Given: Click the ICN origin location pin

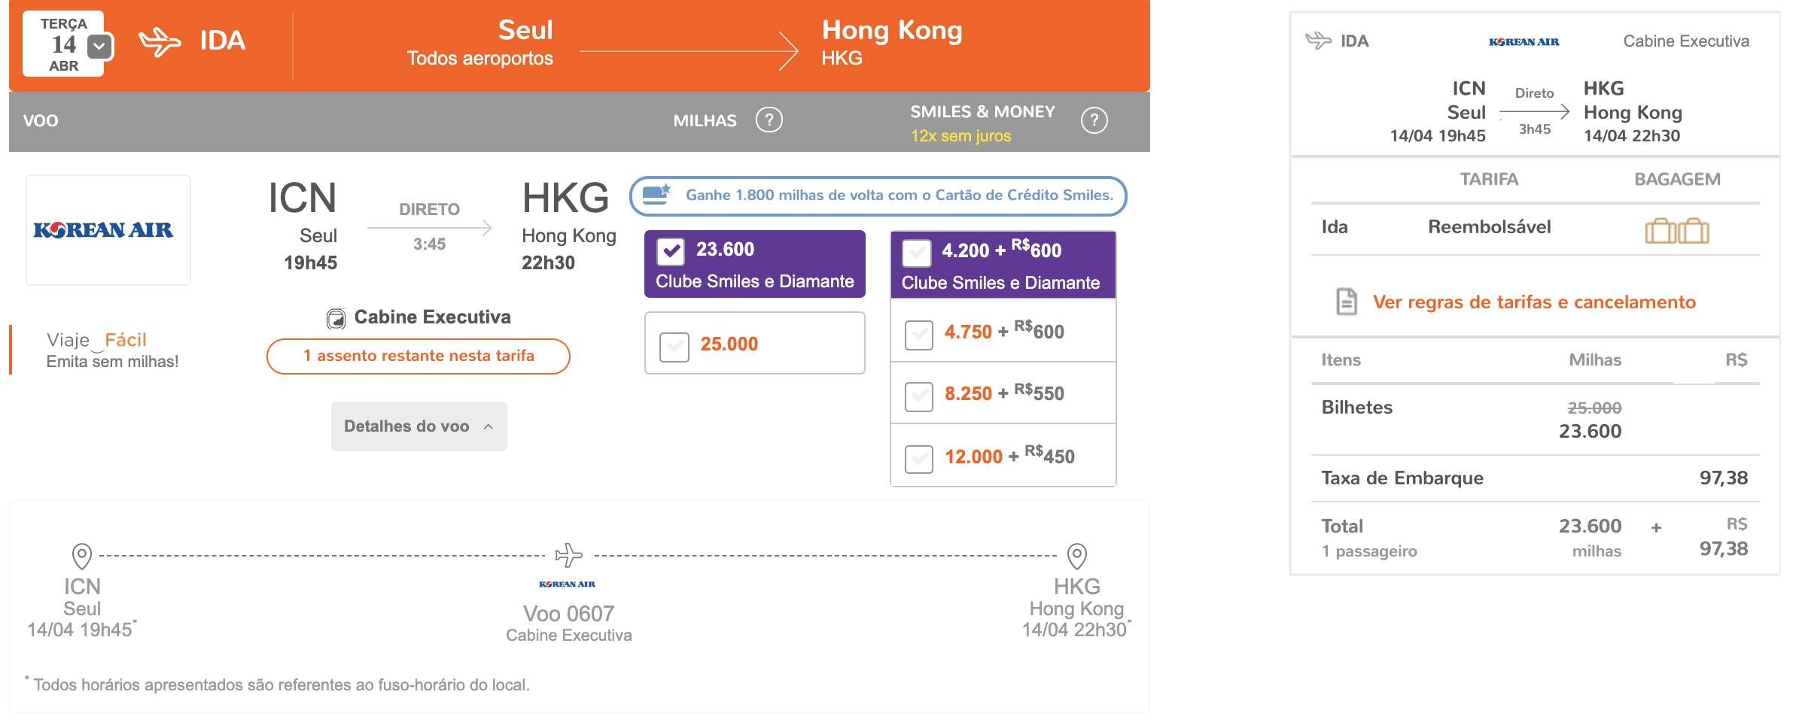Looking at the screenshot, I should pos(81,557).
